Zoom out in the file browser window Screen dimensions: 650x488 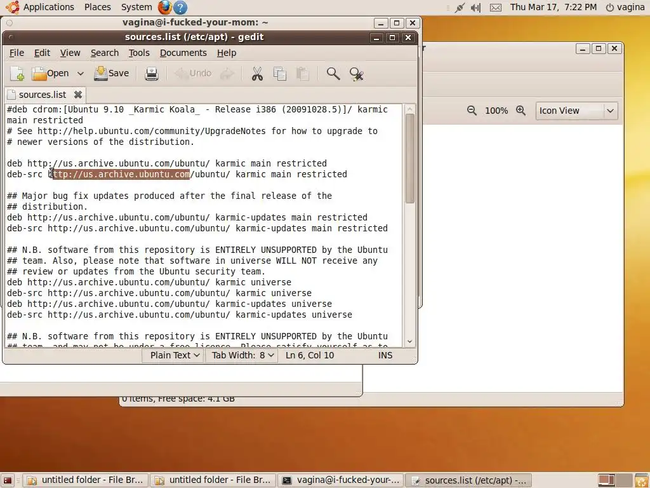coord(472,111)
